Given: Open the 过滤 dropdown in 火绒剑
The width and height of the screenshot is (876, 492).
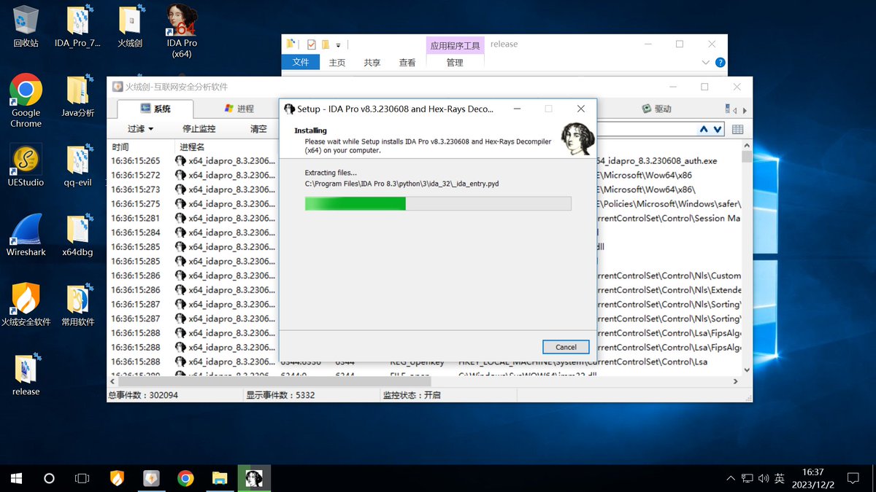Looking at the screenshot, I should coord(141,129).
